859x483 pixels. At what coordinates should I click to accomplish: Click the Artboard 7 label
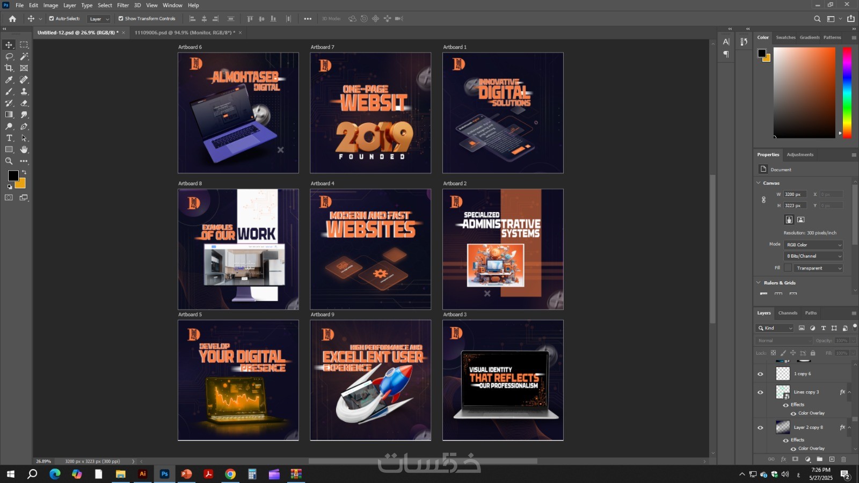pos(322,47)
